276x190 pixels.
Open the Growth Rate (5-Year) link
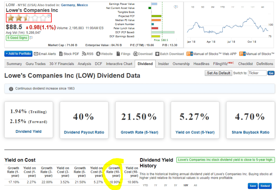pyautogui.click(x=139, y=132)
